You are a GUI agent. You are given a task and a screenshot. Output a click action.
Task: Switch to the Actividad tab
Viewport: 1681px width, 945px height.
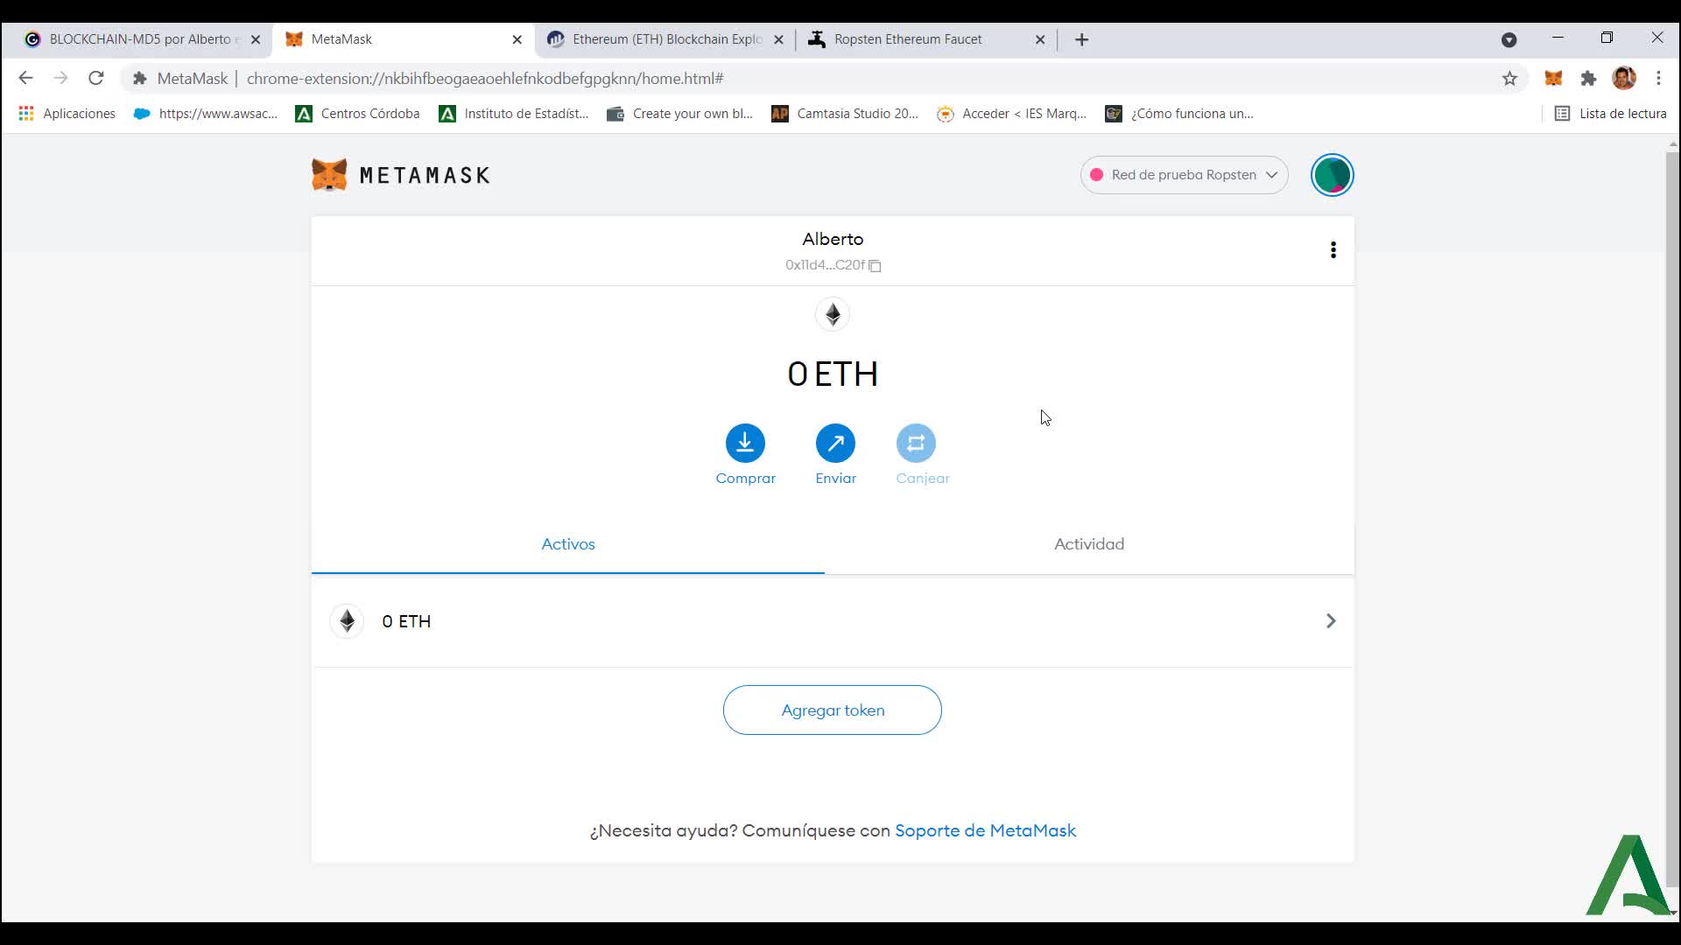pos(1088,543)
